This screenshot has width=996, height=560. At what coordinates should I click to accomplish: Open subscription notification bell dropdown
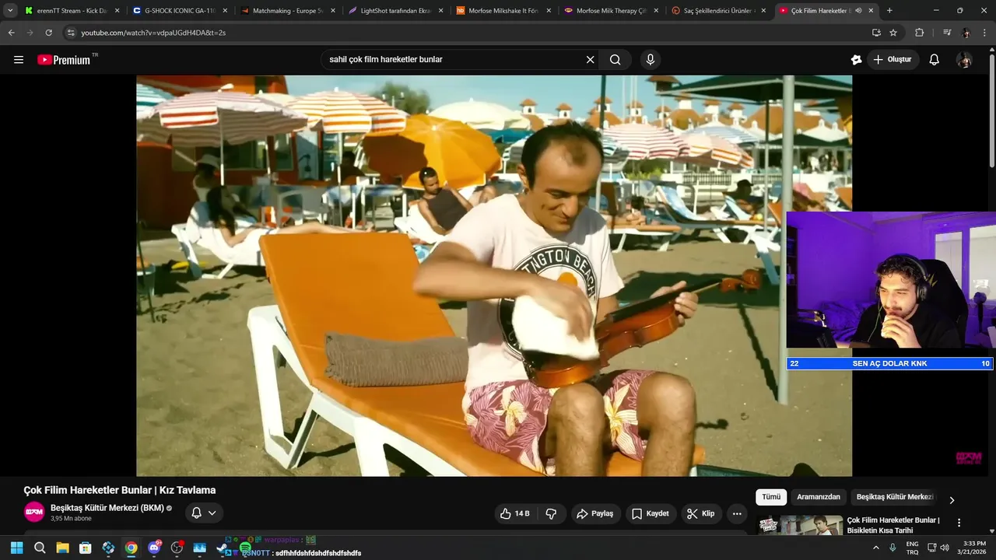point(204,513)
